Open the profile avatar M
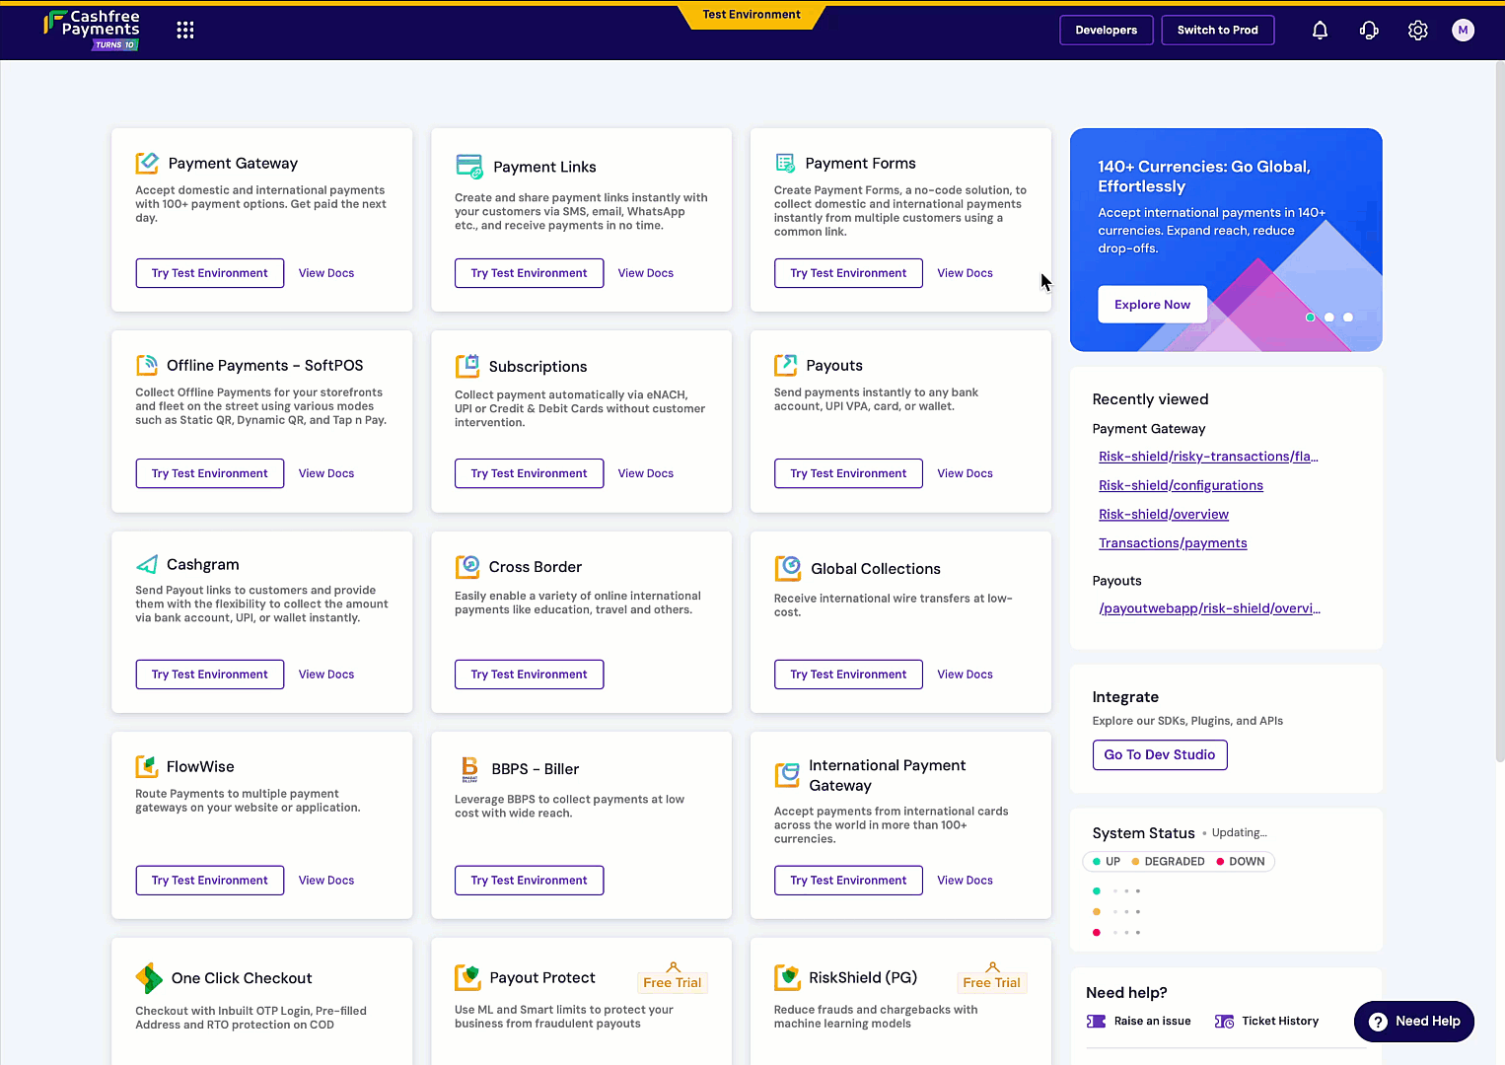Screen dimensions: 1505x1065 coord(1464,31)
